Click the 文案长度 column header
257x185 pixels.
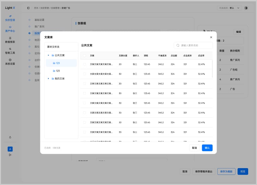pos(123,56)
